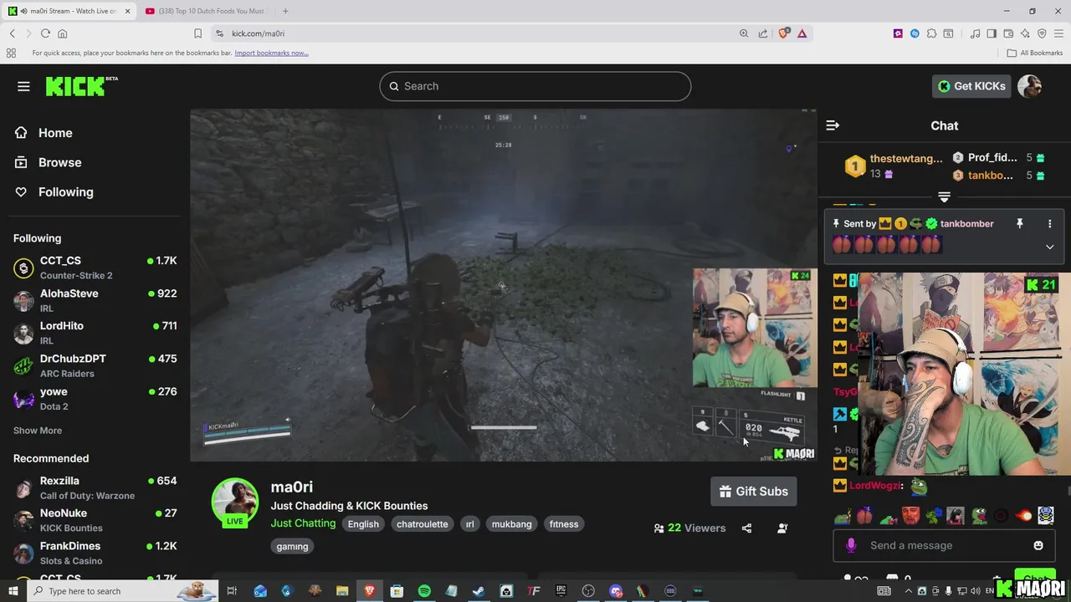Open pinned message three-dot options
1071x602 pixels.
[x=1049, y=224]
